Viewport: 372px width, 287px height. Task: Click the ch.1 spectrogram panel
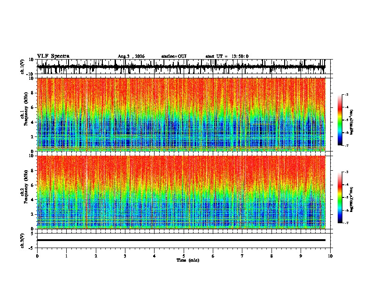click(181, 114)
